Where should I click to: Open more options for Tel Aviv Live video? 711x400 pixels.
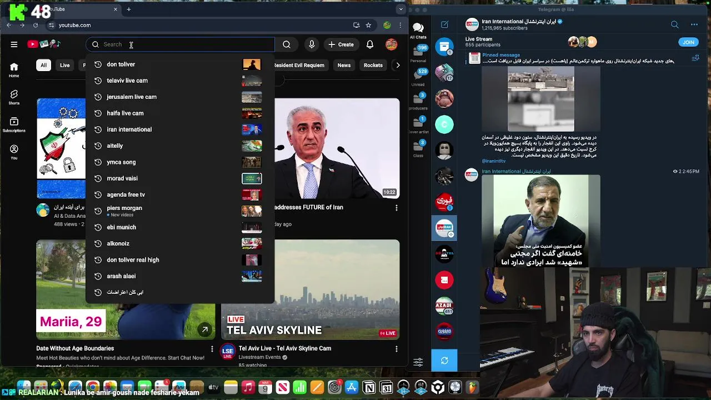[396, 349]
